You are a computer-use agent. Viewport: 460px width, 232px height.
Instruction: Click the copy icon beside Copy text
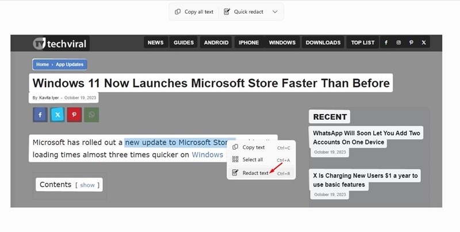[x=235, y=147]
